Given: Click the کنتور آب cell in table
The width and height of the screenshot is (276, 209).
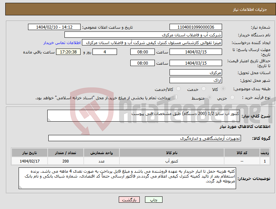Looking at the screenshot, I should [172, 161].
